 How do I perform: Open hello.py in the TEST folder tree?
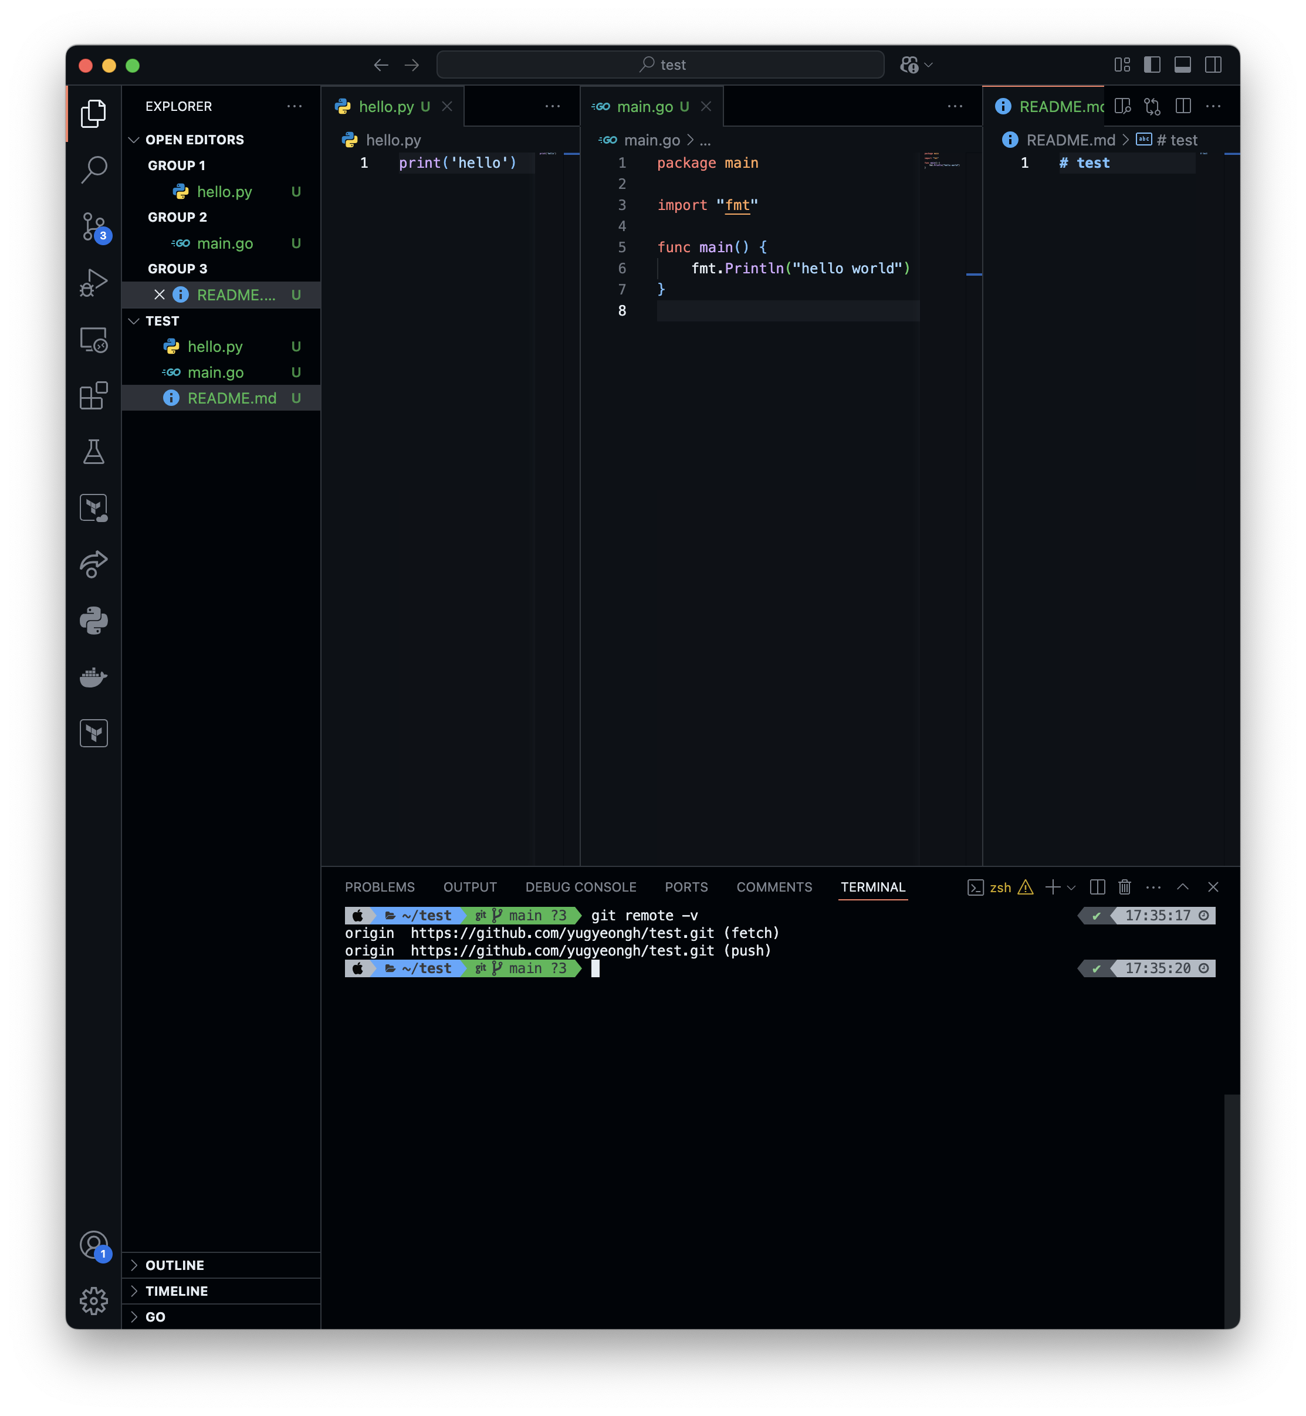click(215, 346)
